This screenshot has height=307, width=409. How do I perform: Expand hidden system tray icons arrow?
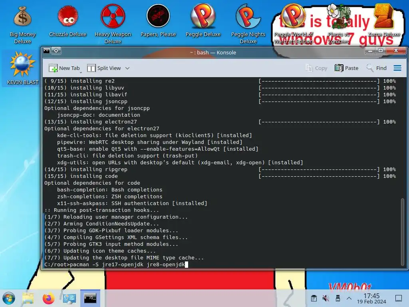pyautogui.click(x=349, y=298)
